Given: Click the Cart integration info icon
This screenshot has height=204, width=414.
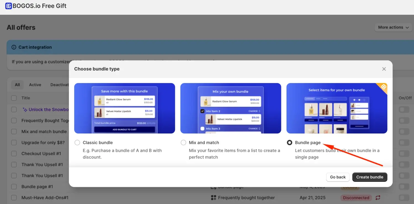Looking at the screenshot, I should 14,47.
